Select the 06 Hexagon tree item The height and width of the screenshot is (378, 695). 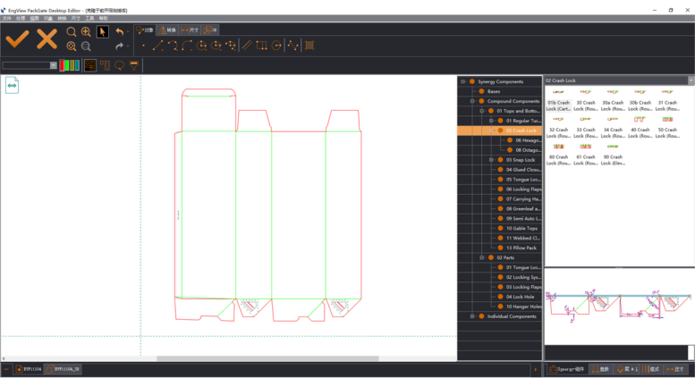click(528, 140)
